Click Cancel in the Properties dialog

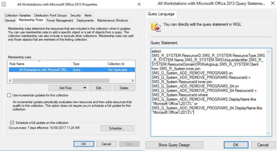106,144
